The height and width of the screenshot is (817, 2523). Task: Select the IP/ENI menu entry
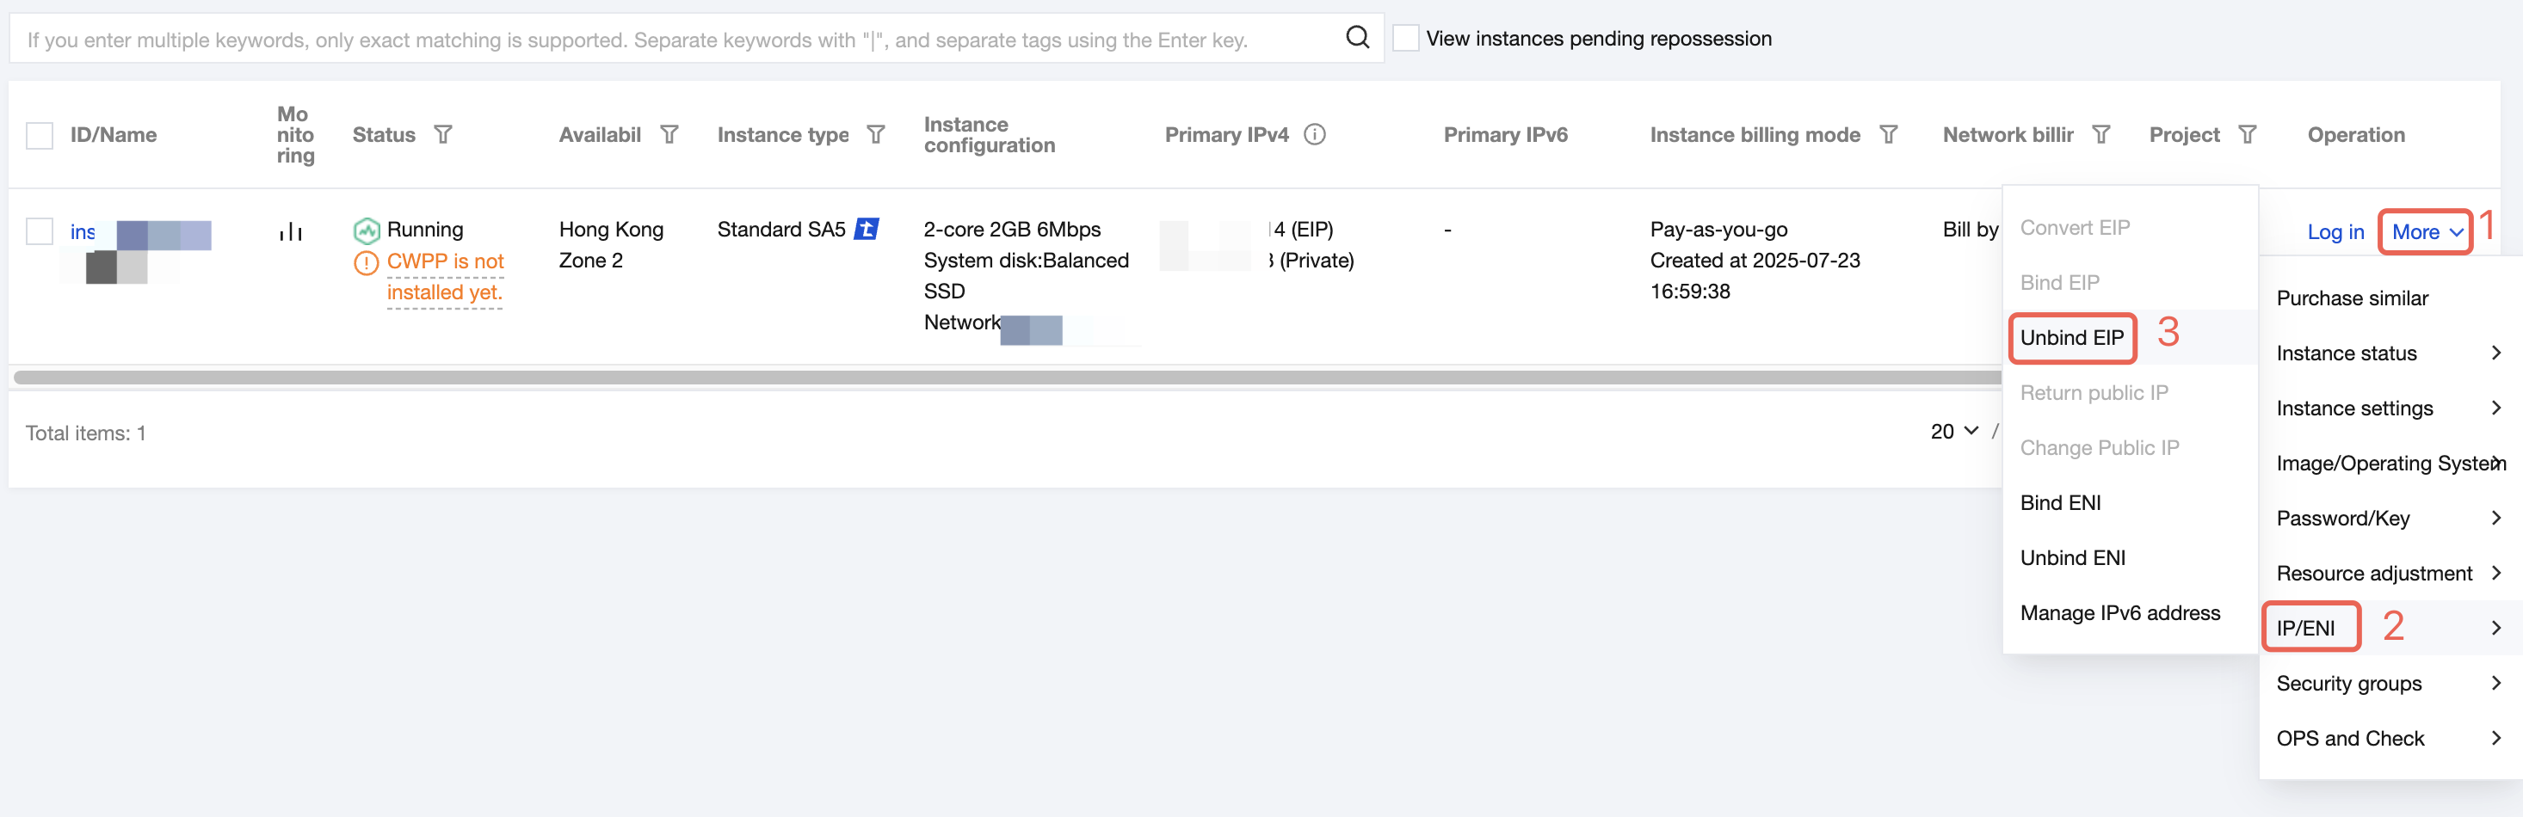click(x=2389, y=628)
